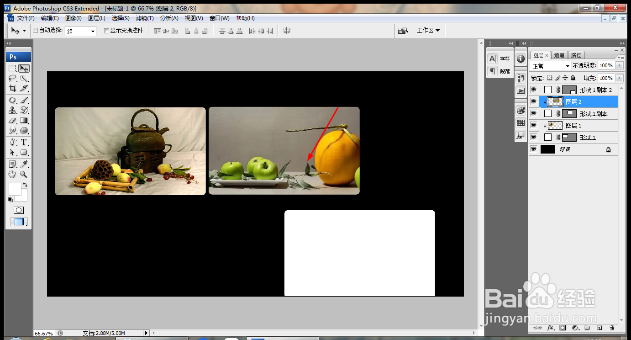631x340 pixels.
Task: Toggle lock all for layer
Action: (x=573, y=78)
